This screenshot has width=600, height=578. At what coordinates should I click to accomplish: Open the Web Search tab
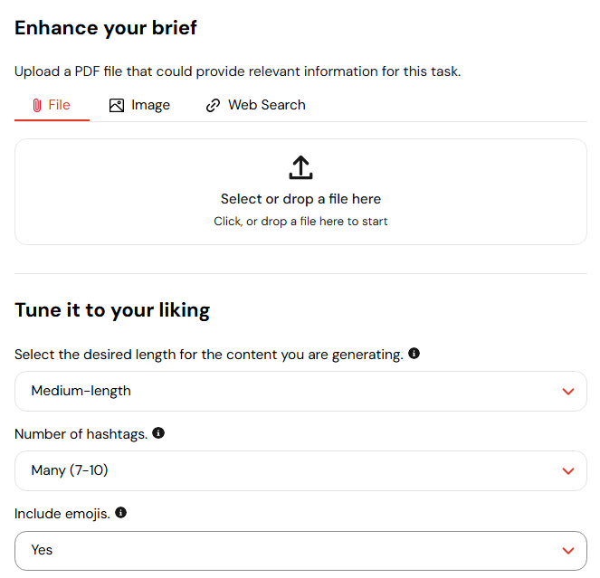click(x=255, y=105)
